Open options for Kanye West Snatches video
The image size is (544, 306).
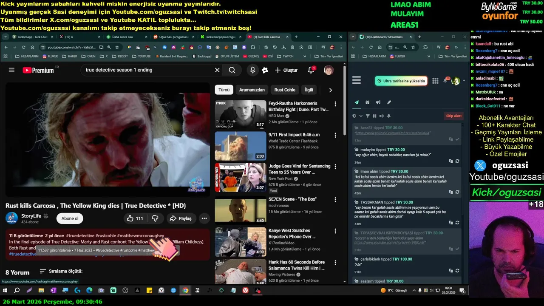335,231
